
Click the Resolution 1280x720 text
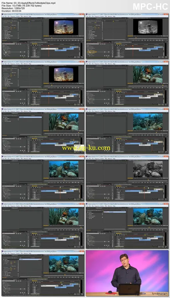point(13,8)
